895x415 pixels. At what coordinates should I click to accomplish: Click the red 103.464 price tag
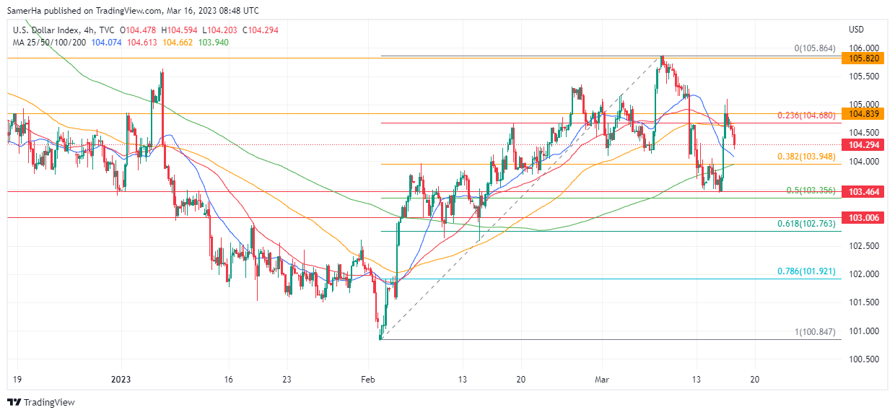(x=864, y=192)
